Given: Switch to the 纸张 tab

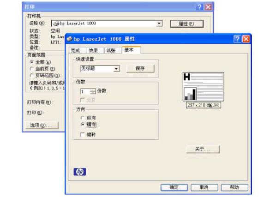Looking at the screenshot, I should [113, 50].
